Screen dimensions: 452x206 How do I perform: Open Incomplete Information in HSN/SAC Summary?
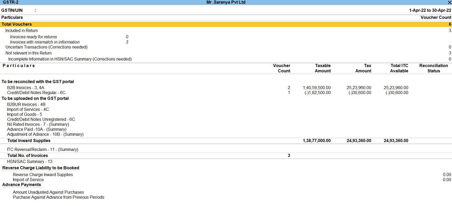pos(70,59)
